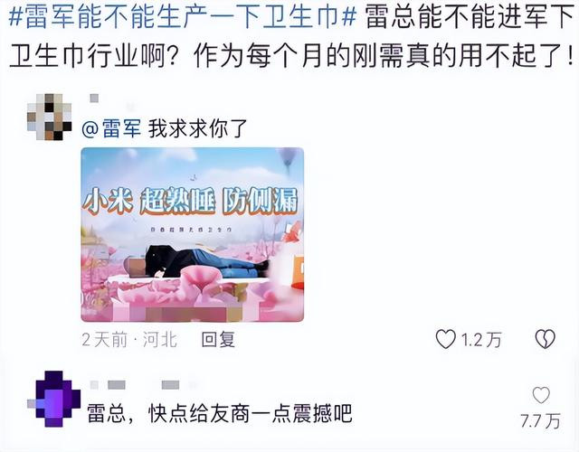Viewport: 579px width, 452px height.
Task: Tap the broken heart dislike icon
Action: click(545, 339)
